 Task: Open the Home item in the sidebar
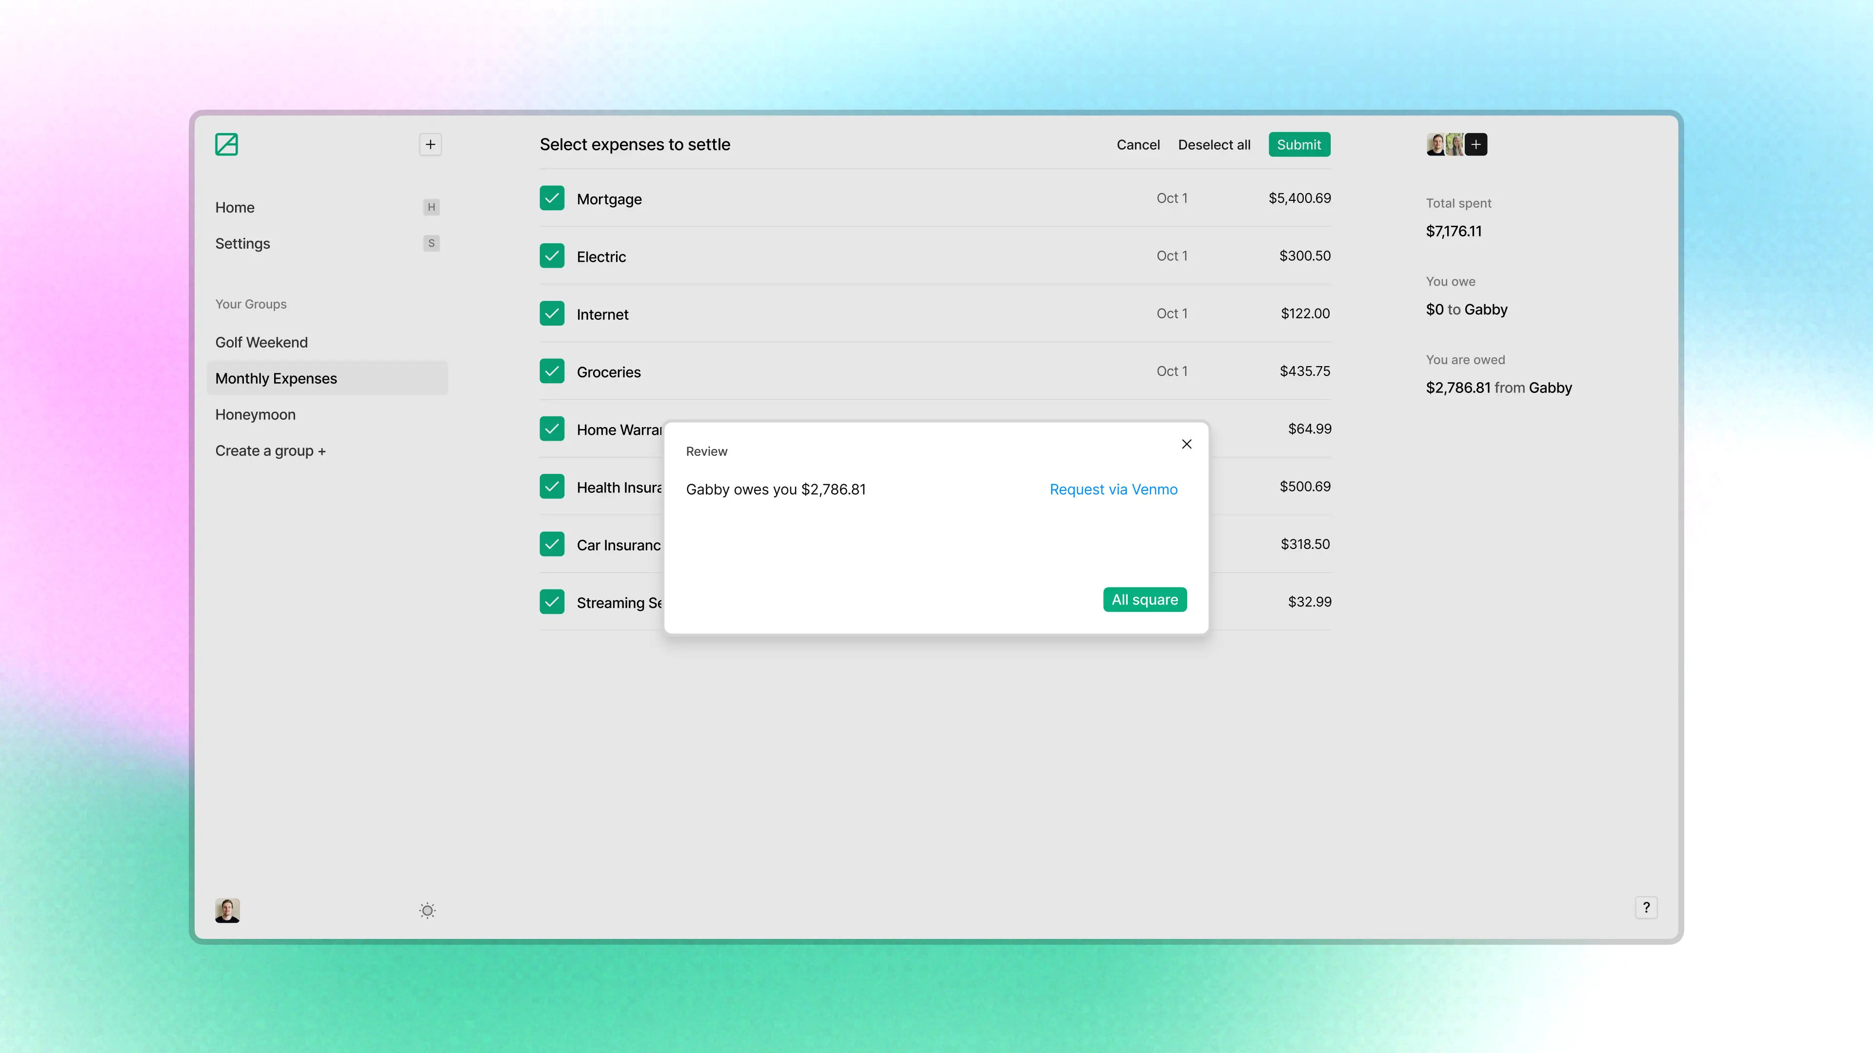(235, 208)
